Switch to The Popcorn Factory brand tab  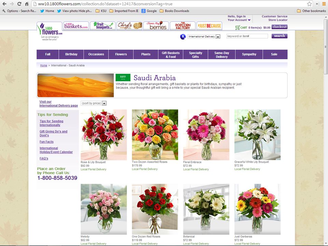click(182, 26)
